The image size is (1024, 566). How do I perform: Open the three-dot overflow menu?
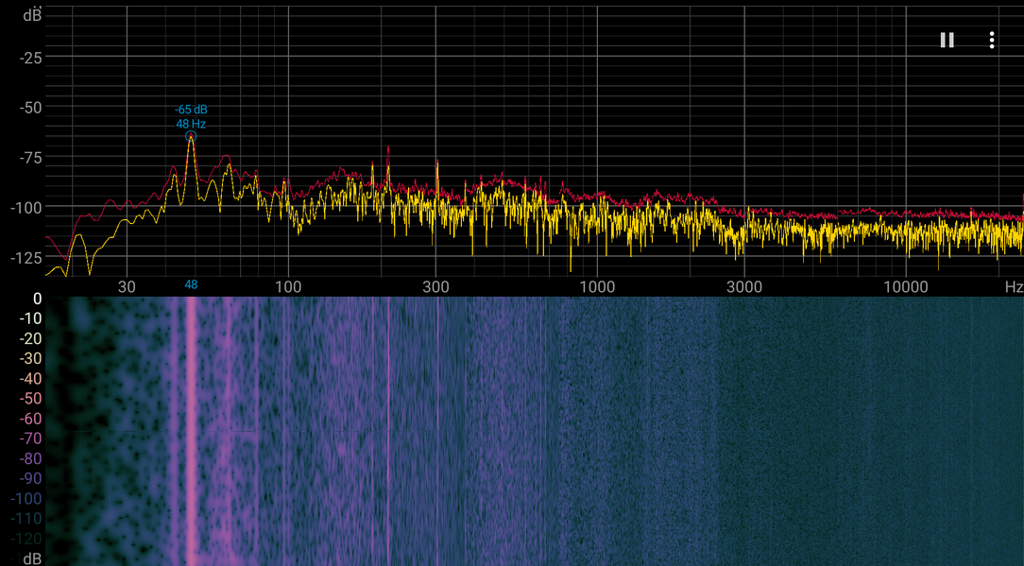[991, 41]
